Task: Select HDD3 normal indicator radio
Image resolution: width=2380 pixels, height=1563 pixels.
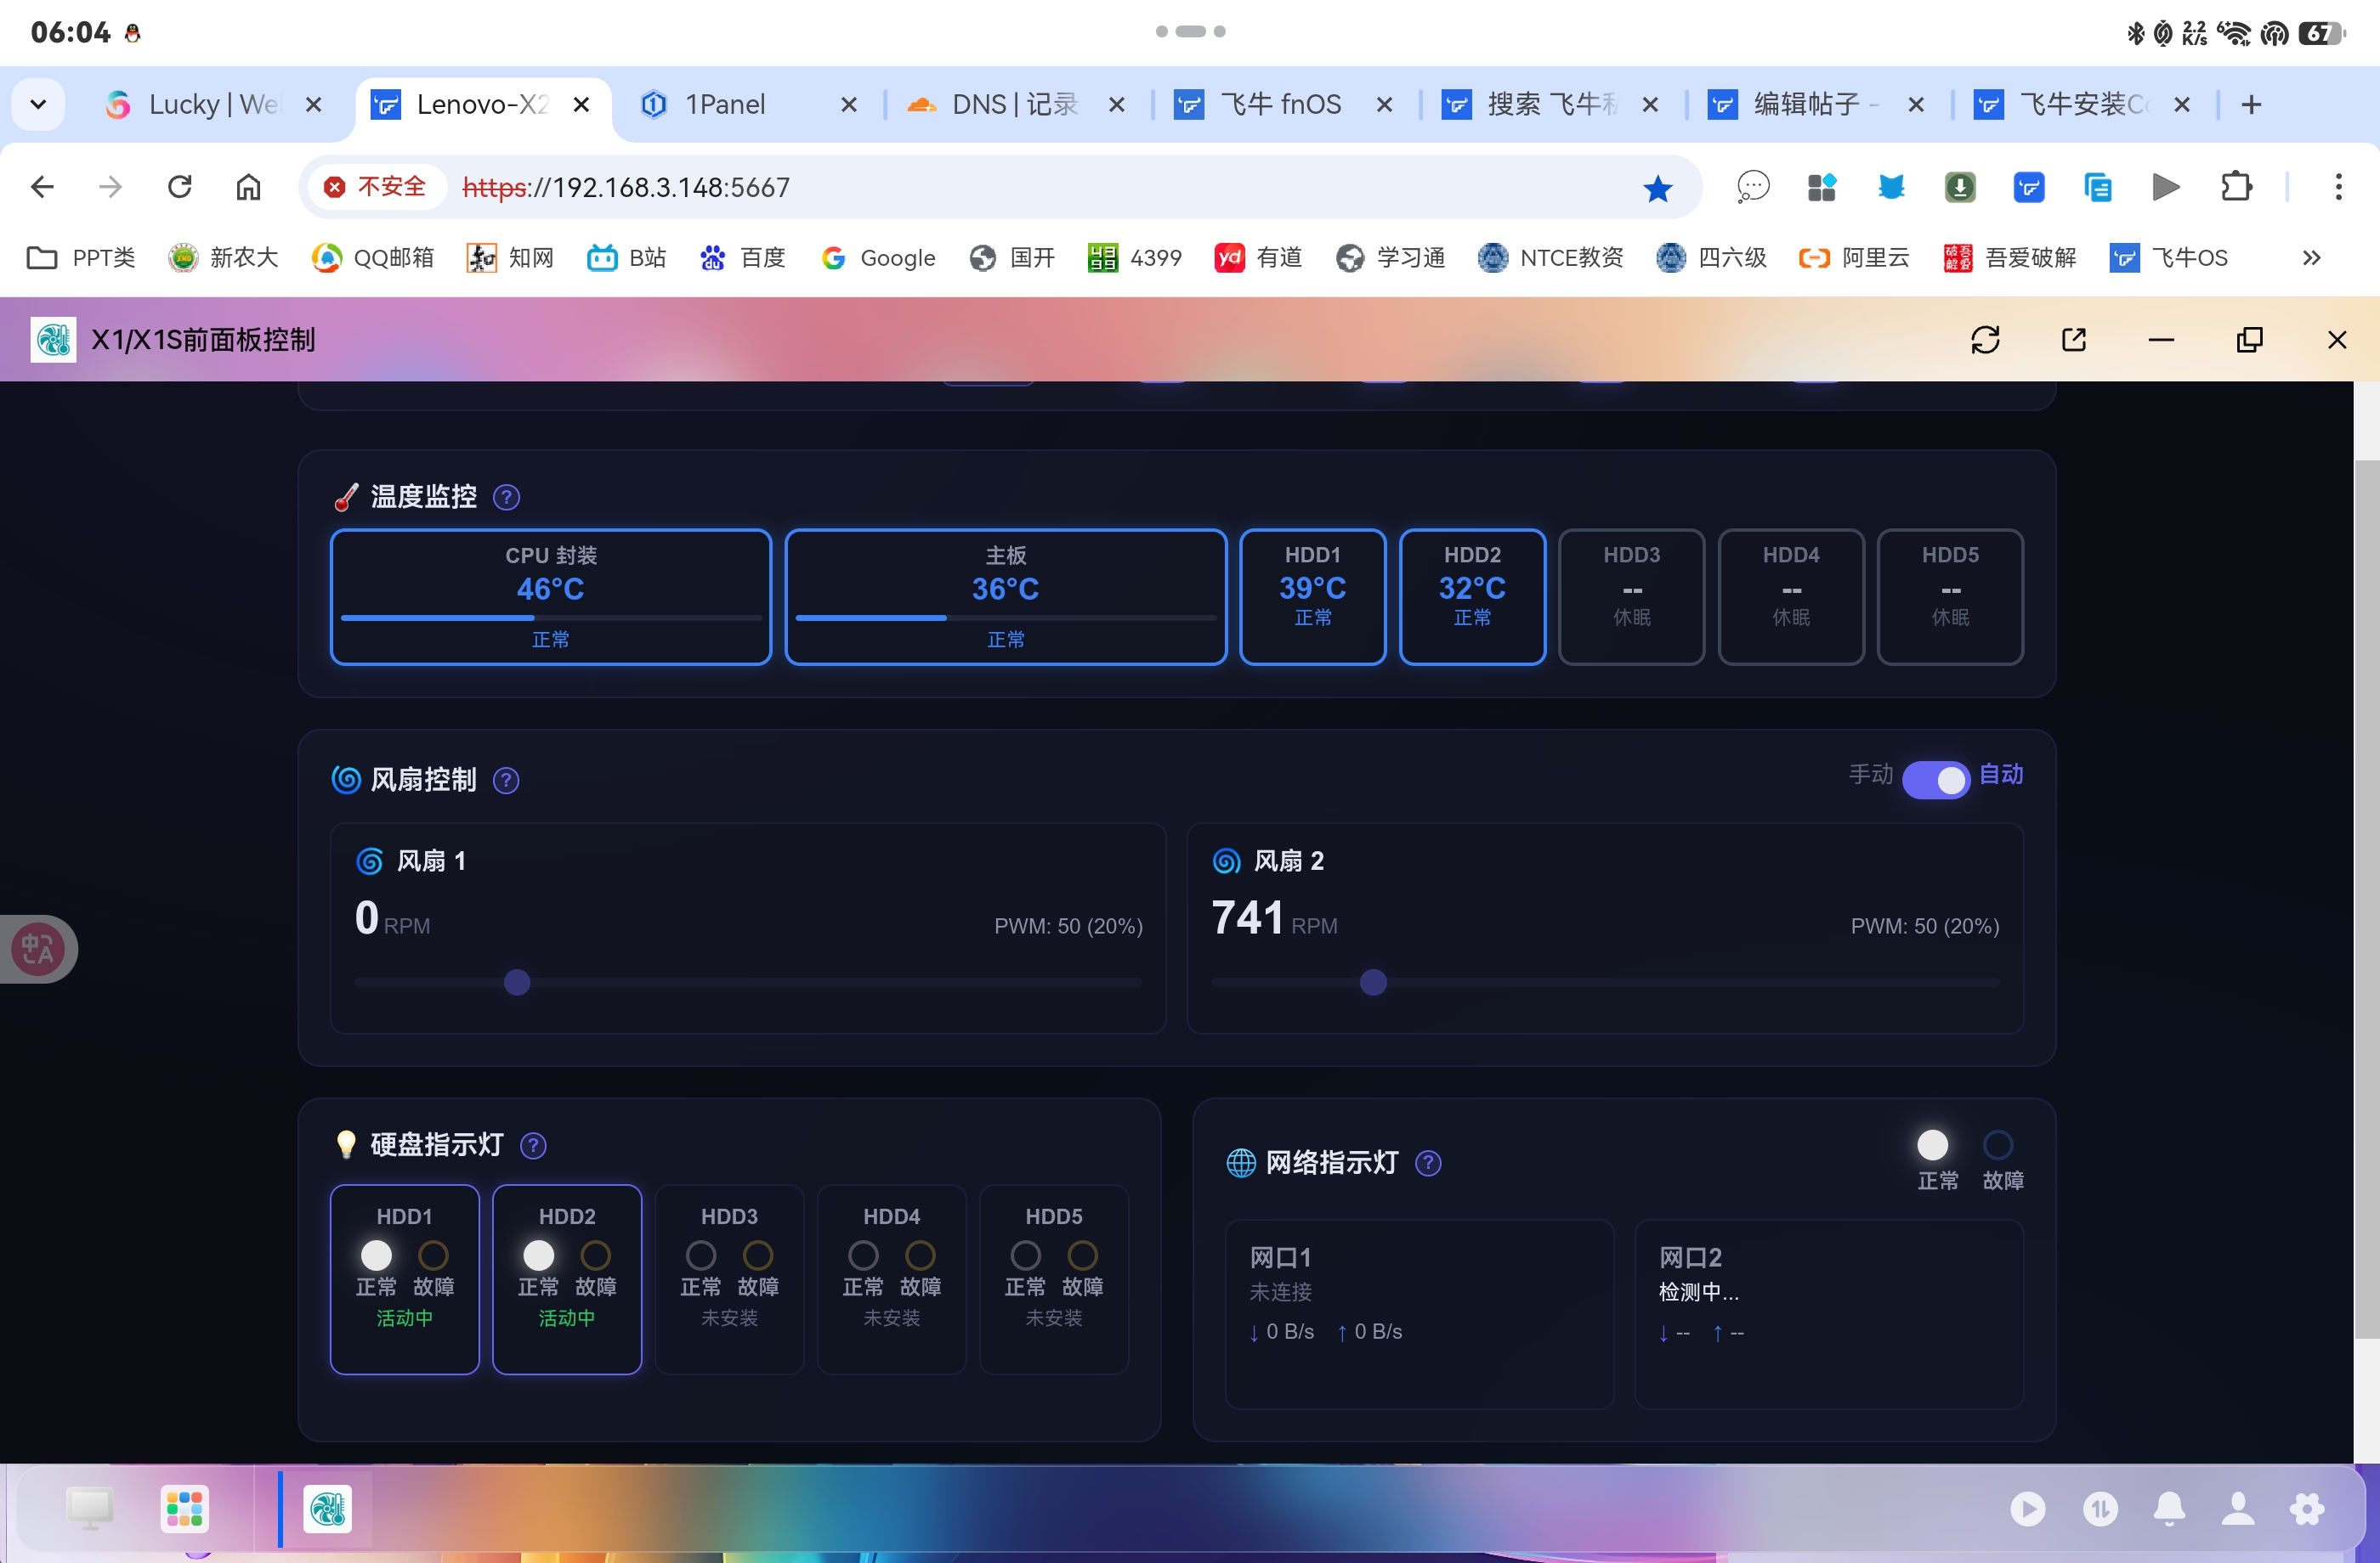Action: tap(701, 1255)
